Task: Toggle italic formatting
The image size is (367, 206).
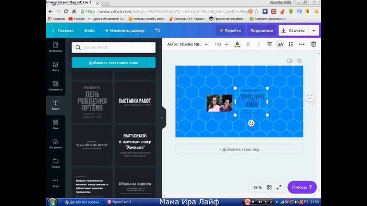Action: click(x=259, y=45)
